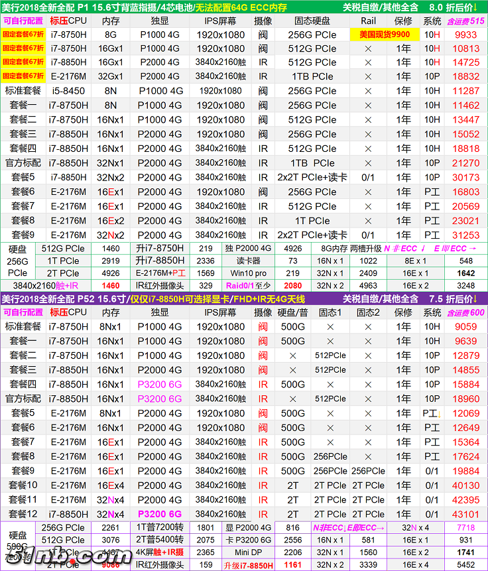Select the bold price 1642
Screen dimensions: 488x571
(465, 273)
